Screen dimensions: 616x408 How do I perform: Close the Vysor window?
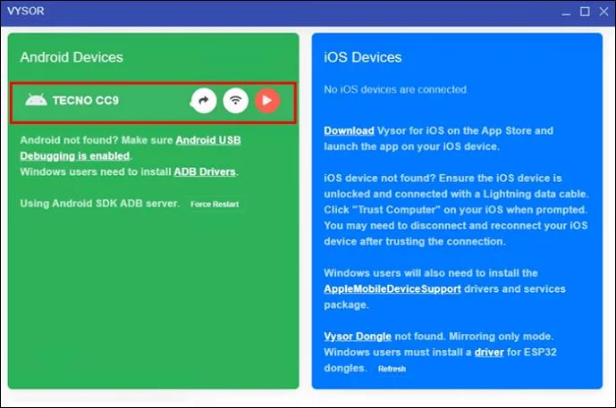(x=603, y=12)
